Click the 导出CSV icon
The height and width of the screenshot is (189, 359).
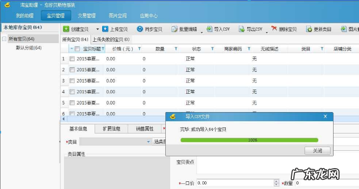coord(242,29)
